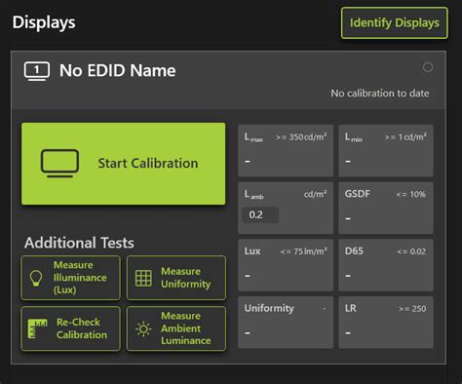
Task: Run Re-Check Calibration
Action: point(70,328)
